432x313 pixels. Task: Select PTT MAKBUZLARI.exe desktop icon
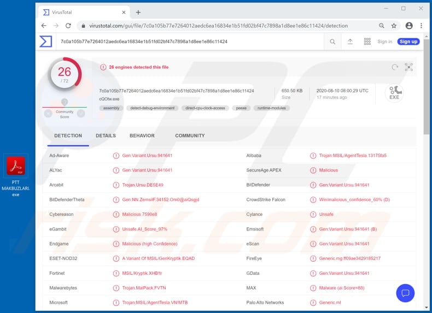click(x=16, y=176)
